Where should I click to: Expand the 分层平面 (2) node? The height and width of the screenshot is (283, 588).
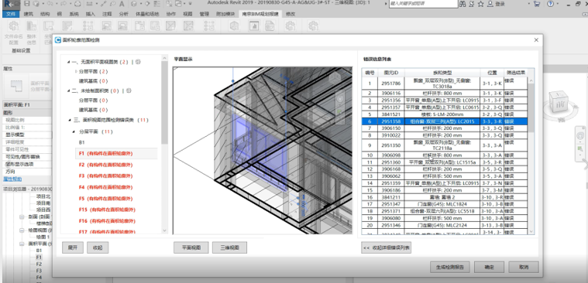[x=76, y=71]
